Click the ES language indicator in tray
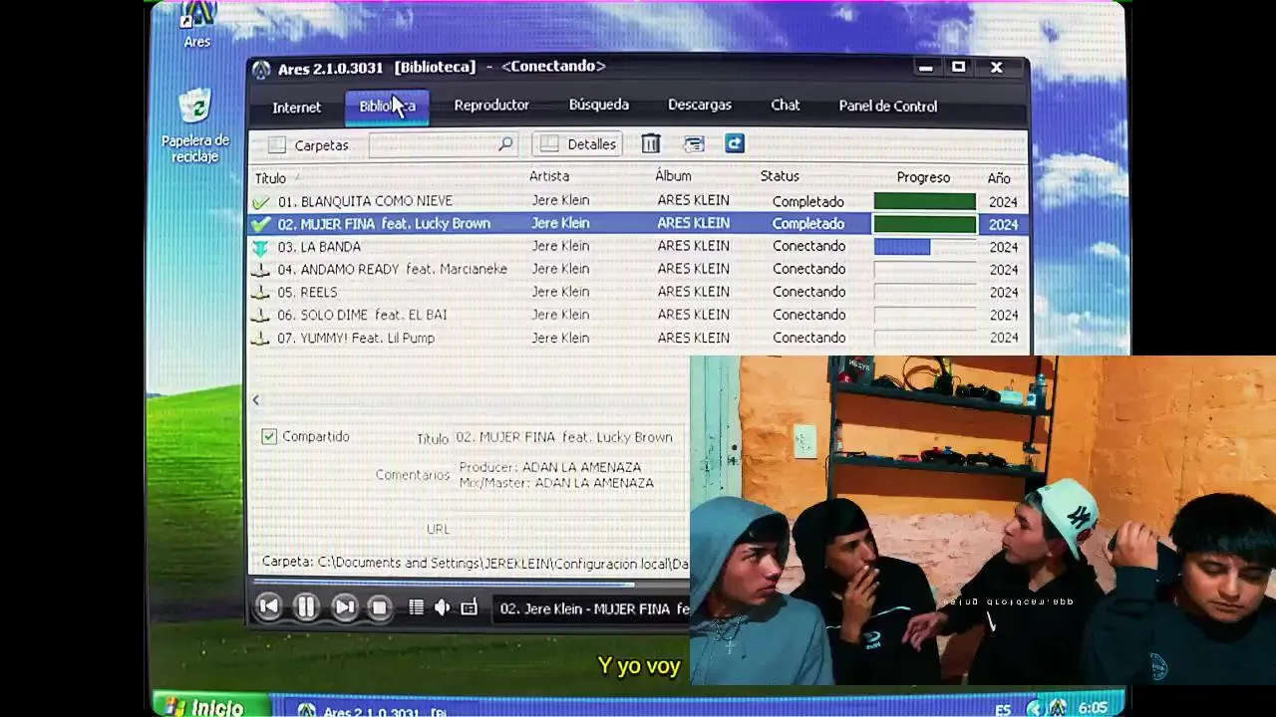This screenshot has width=1276, height=717. pyautogui.click(x=1003, y=709)
